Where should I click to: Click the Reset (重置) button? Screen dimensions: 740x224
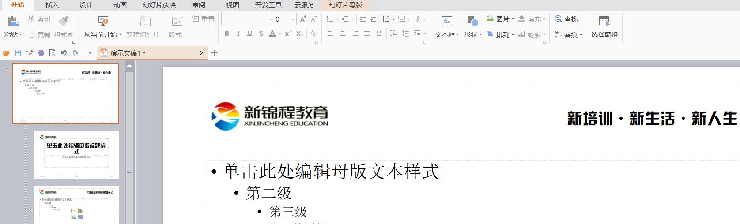pyautogui.click(x=204, y=19)
